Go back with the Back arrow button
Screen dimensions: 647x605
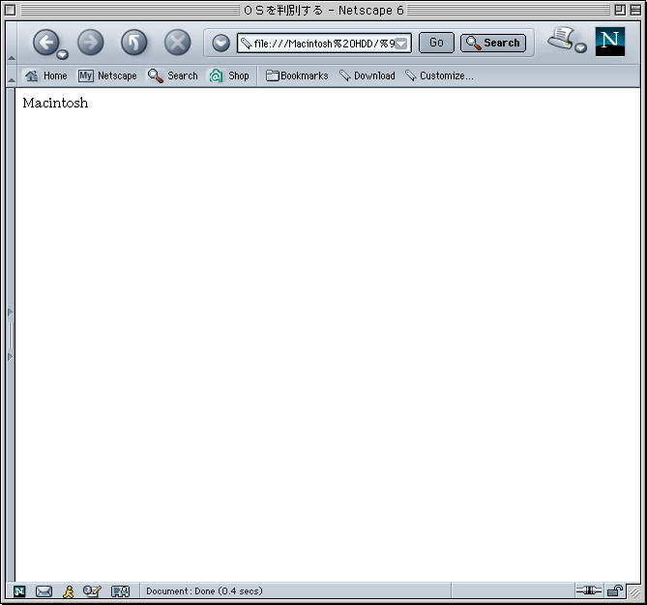(45, 43)
